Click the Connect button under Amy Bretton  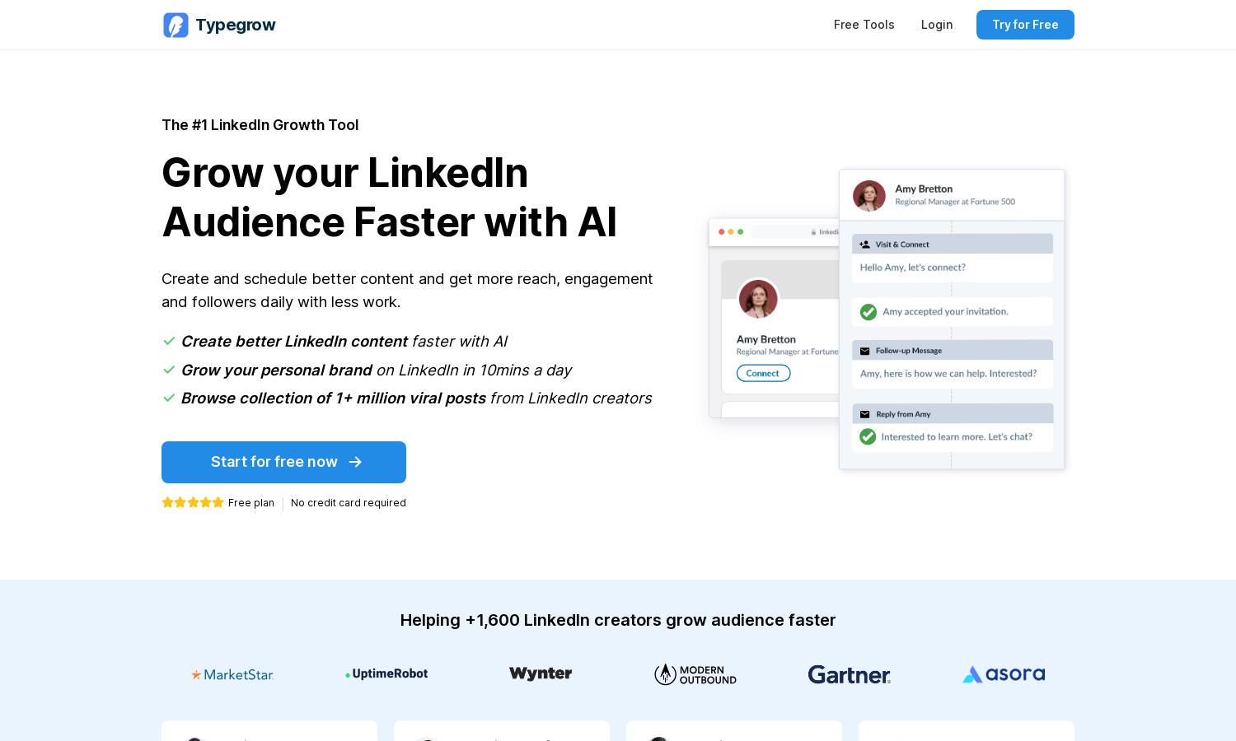[763, 373]
